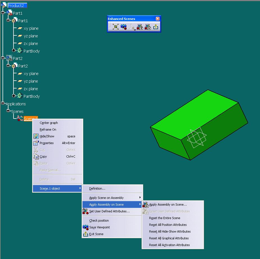Viewport: 260px width, 259px height.
Task: Click the Explode icon in Enhanced Scenes toolbar
Action: point(116,27)
